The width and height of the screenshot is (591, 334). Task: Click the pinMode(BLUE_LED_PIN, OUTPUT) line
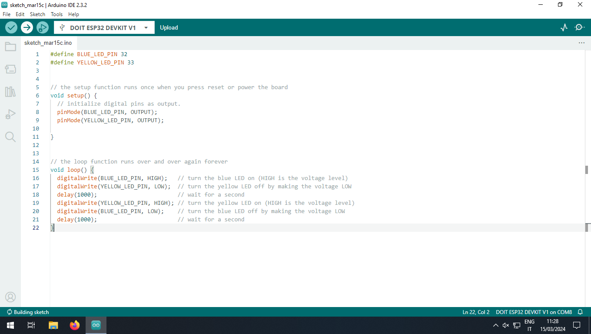(107, 112)
